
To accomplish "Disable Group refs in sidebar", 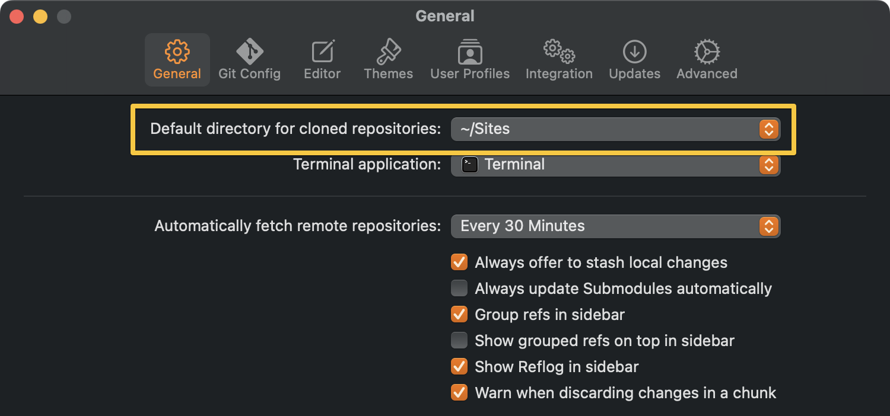I will point(459,315).
